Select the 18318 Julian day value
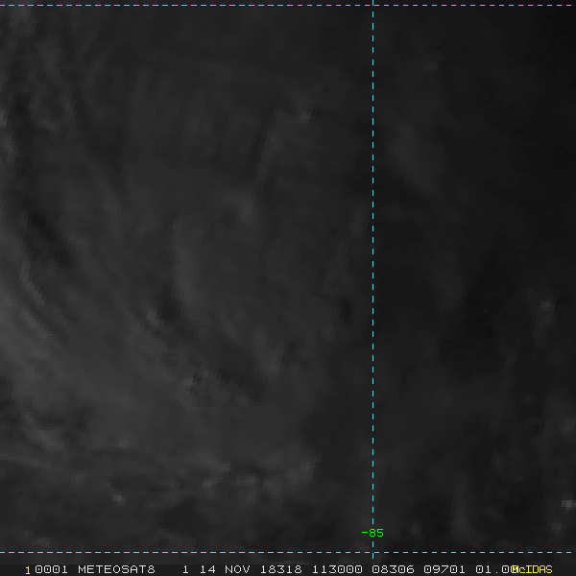The height and width of the screenshot is (576, 576). [x=280, y=569]
